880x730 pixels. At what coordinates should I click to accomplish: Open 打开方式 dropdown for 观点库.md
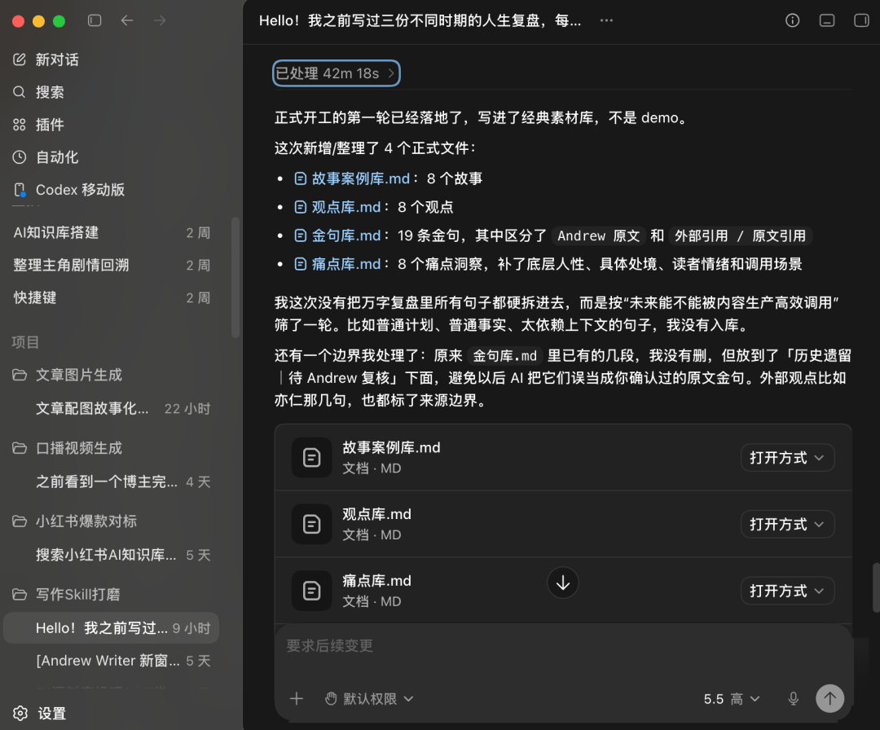pos(787,524)
